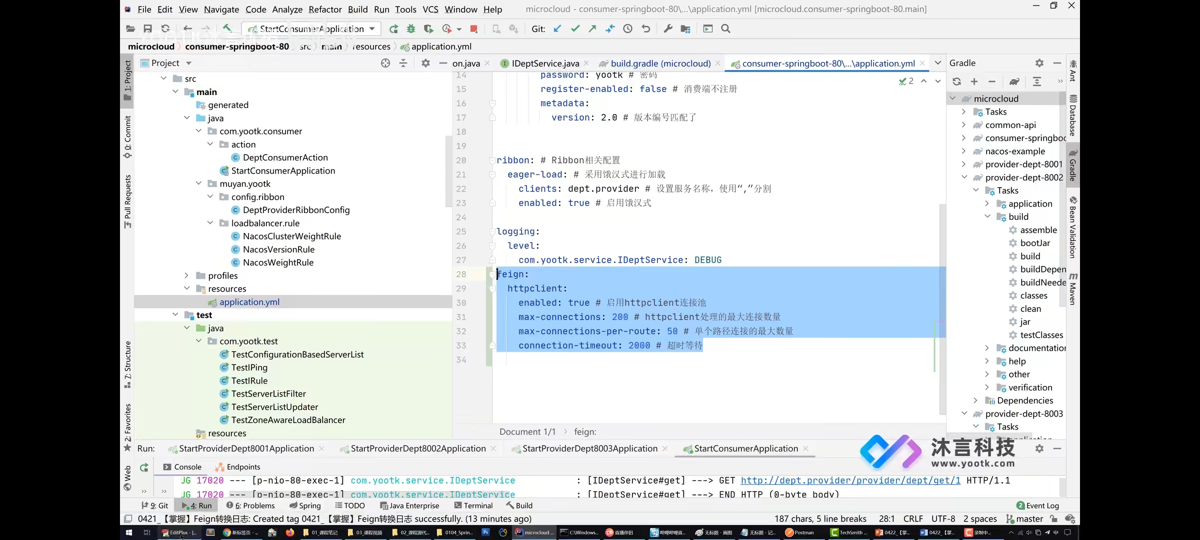The height and width of the screenshot is (540, 1200).
Task: Locate opened file in Project panel
Action: coord(385,63)
